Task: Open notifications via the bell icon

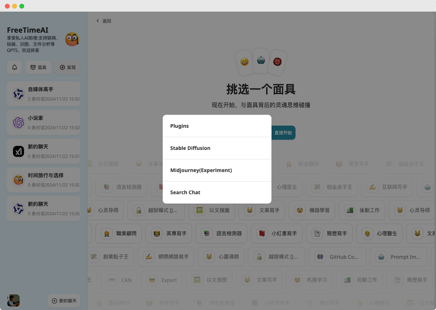Action: [15, 68]
